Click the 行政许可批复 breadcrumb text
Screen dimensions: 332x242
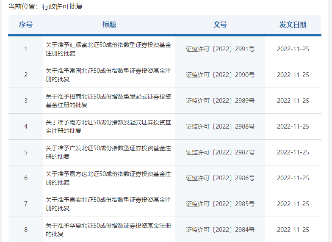[62, 7]
